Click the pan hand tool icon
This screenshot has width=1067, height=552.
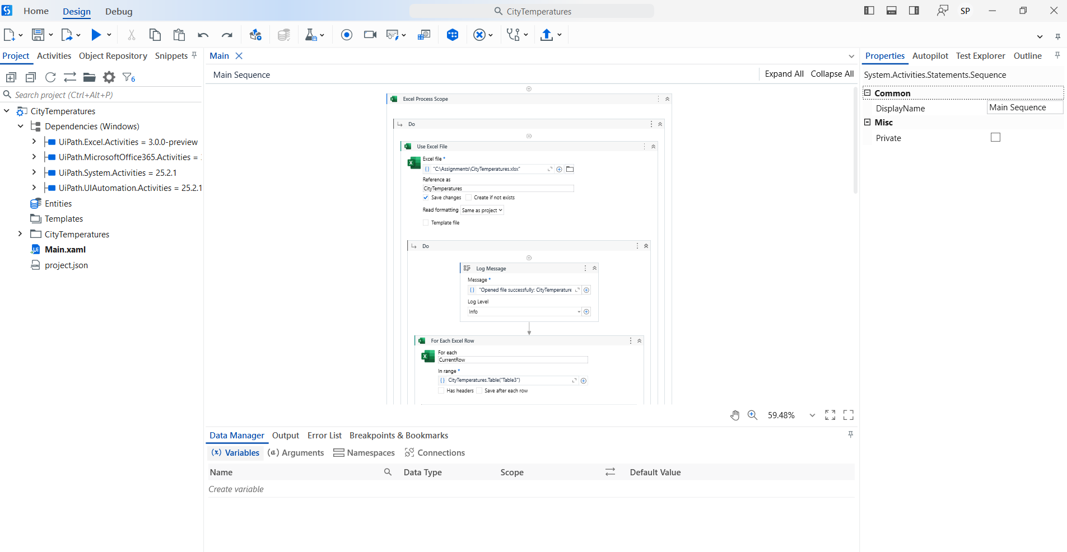tap(735, 415)
